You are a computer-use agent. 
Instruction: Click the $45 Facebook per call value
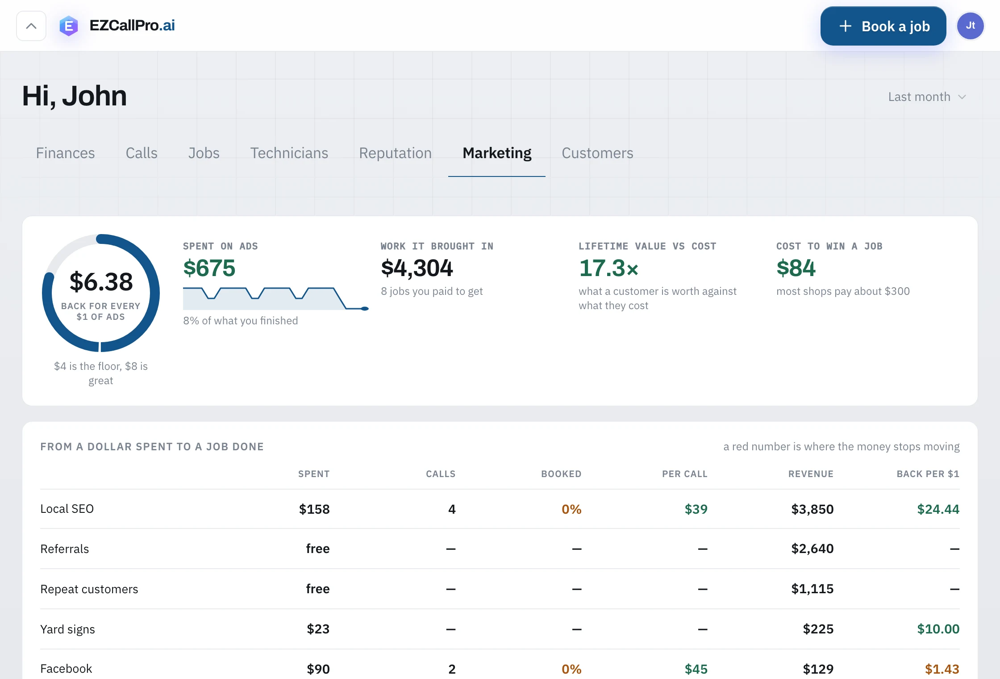(696, 669)
